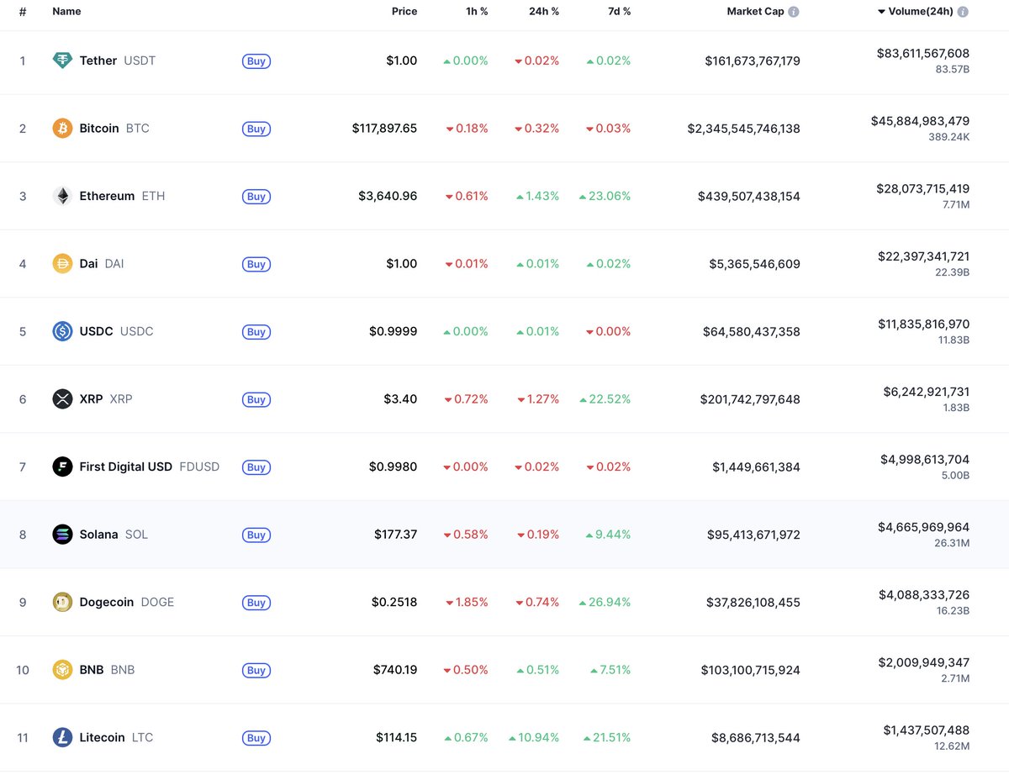
Task: Click Tether volume $83,611,567,608
Action: tap(923, 53)
